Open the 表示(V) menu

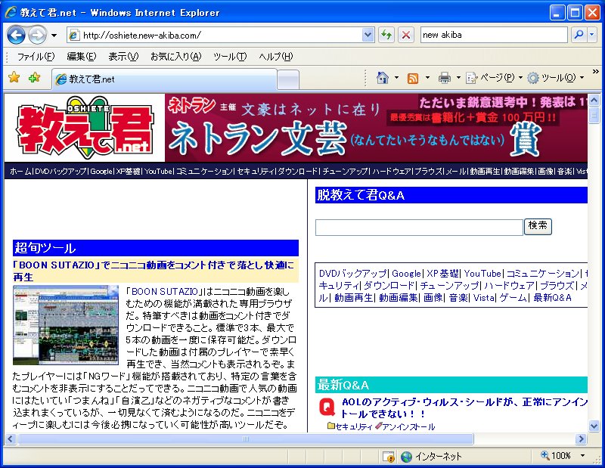(x=123, y=57)
